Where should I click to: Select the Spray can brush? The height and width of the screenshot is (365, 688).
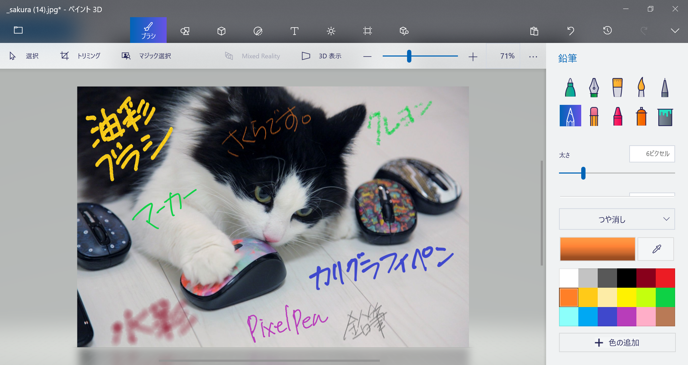coord(641,116)
